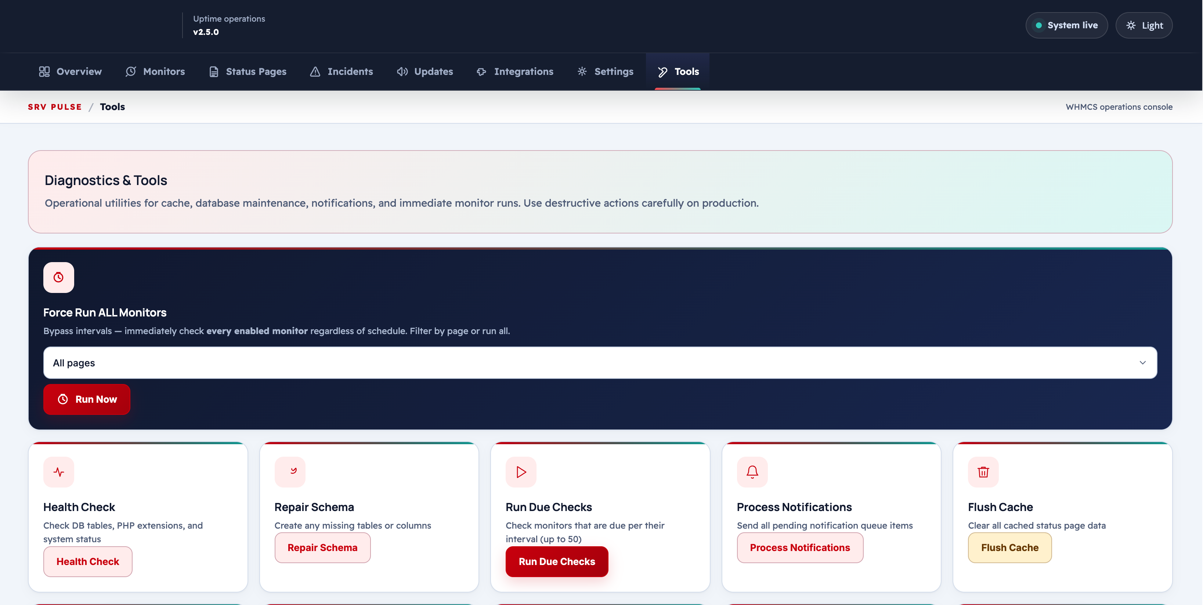Click the Health Check pulse icon

tap(58, 472)
